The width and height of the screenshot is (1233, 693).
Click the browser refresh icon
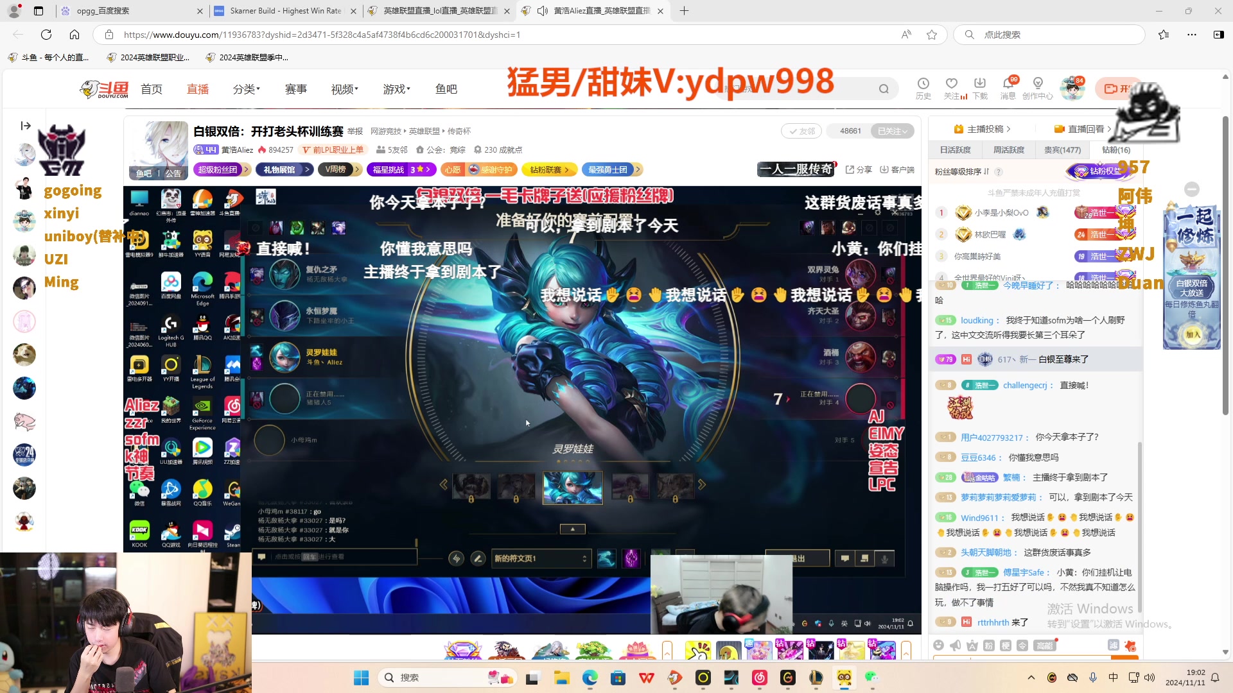(46, 35)
